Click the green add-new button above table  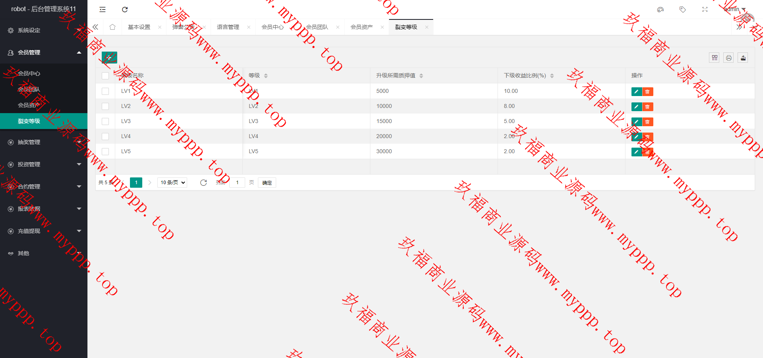[x=109, y=58]
